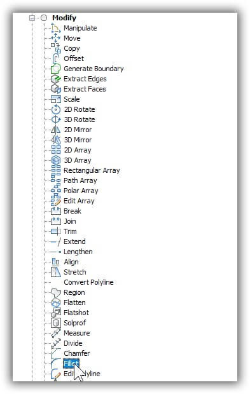This screenshot has height=394, width=250.
Task: Select the Scale text entry
Action: (x=72, y=99)
